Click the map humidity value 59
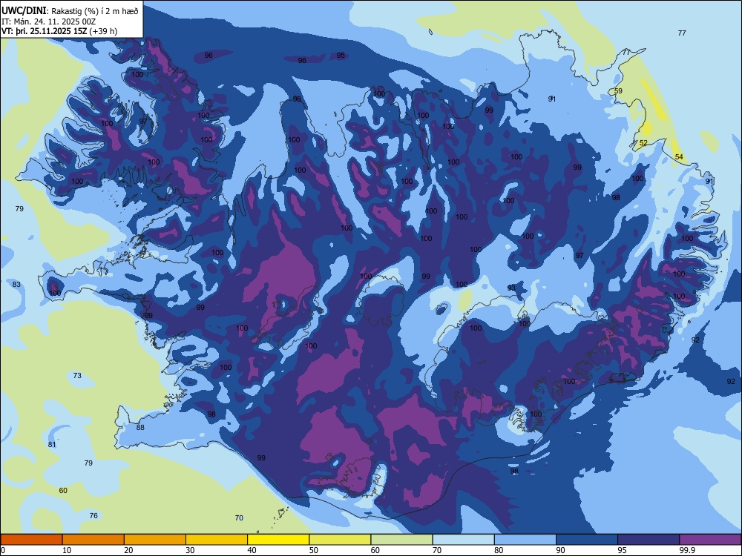The width and height of the screenshot is (742, 556). point(618,90)
